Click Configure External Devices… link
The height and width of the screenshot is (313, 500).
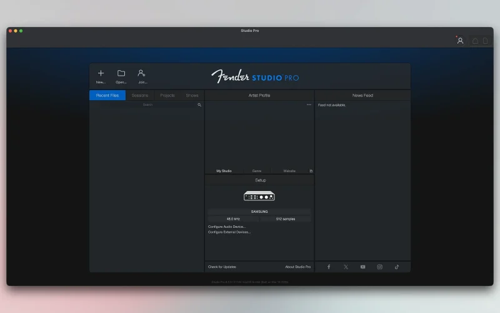[229, 232]
